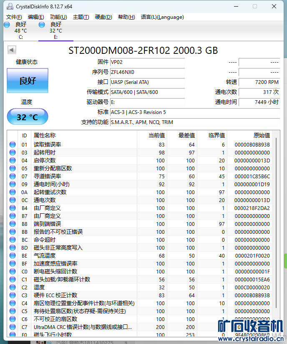
Task: Click the status orb for B7 由厂商定义
Action: (x=13, y=216)
